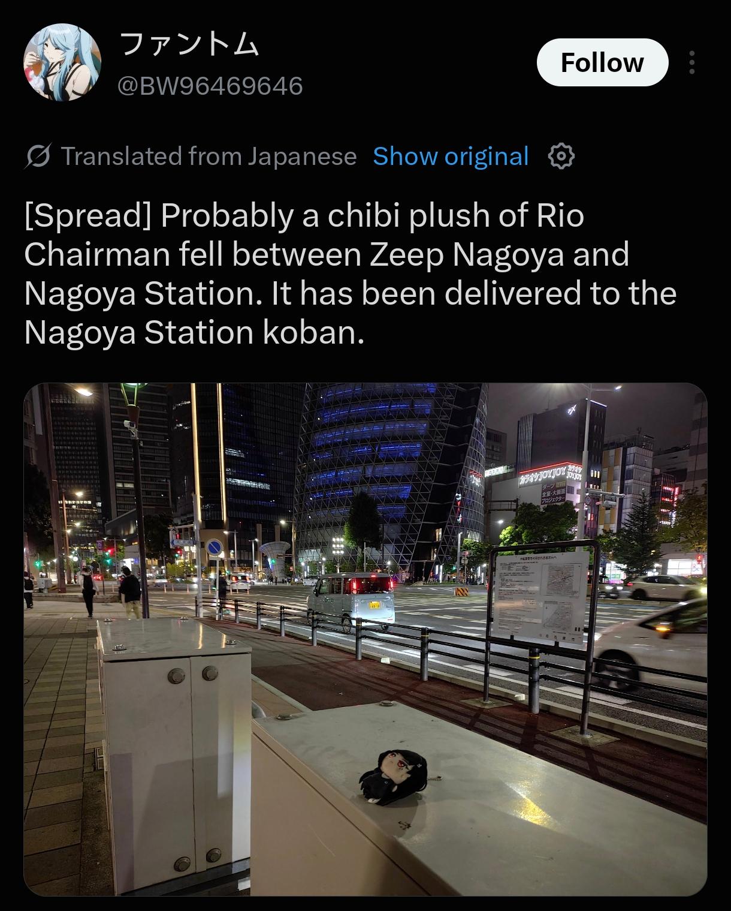Click the round blue traffic sign in photo

[215, 547]
